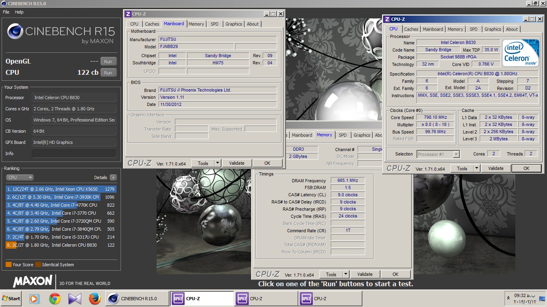Screen dimensions: 547x307
Task: Click CPU-Z icon in CPU window title
Action: click(x=387, y=19)
